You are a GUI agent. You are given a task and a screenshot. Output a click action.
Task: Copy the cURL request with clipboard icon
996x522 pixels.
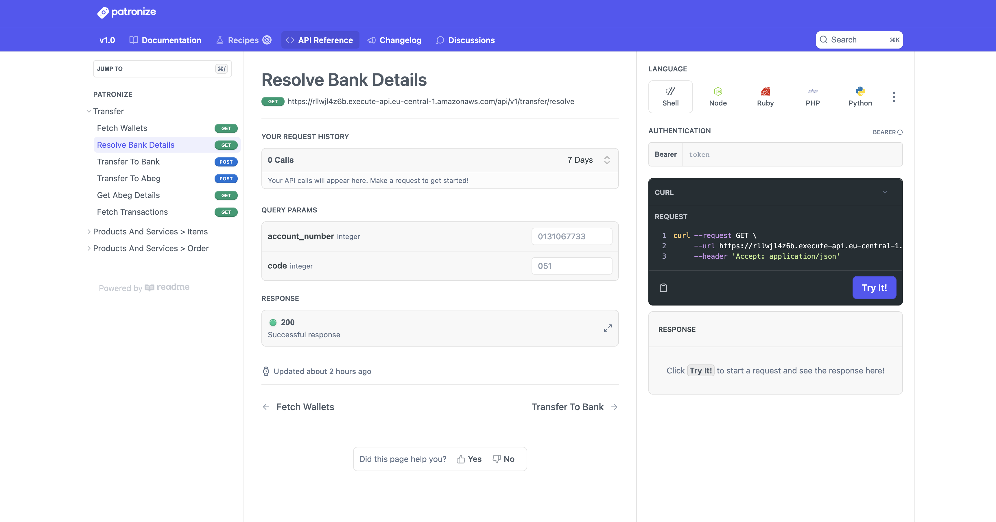point(663,288)
